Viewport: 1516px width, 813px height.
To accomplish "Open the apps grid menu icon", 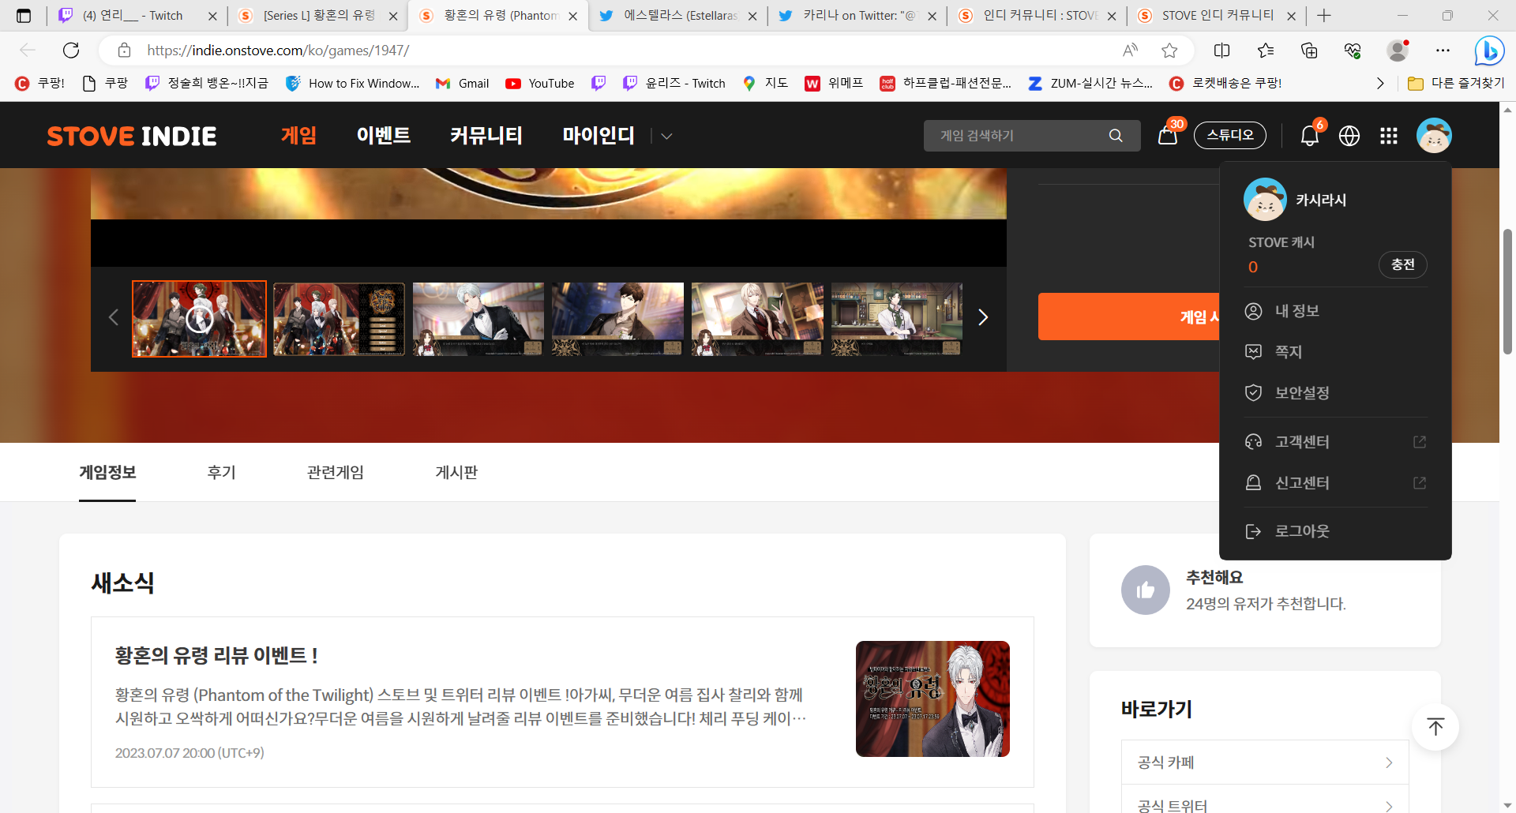I will [x=1389, y=136].
